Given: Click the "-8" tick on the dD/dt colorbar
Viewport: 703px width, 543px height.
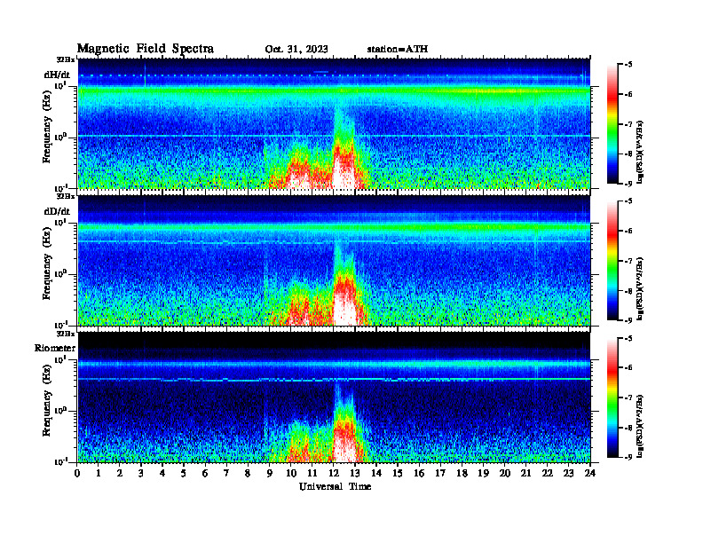Looking at the screenshot, I should (x=628, y=291).
